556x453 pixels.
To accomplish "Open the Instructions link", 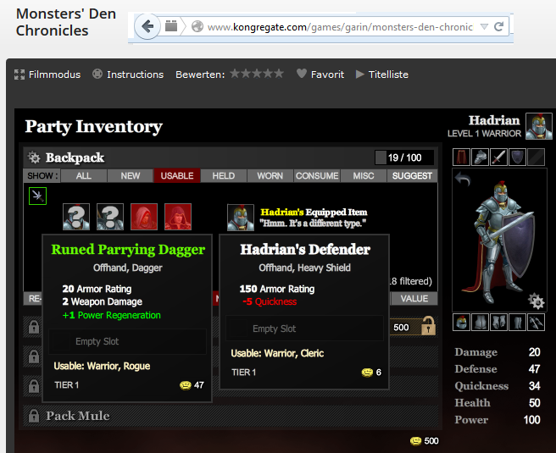I will 134,75.
